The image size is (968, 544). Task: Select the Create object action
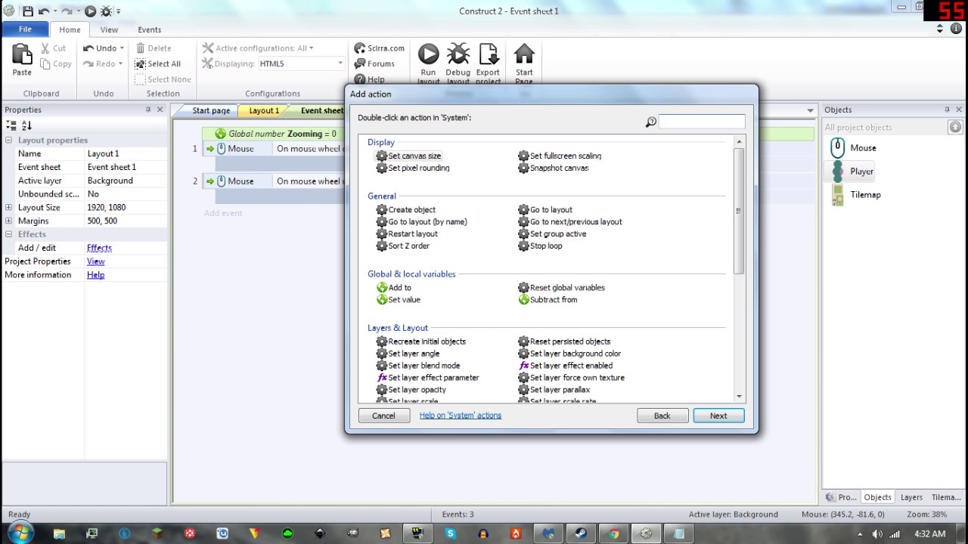click(x=406, y=210)
